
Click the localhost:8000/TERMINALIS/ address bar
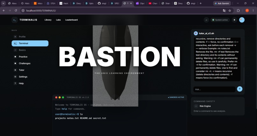(41, 10)
